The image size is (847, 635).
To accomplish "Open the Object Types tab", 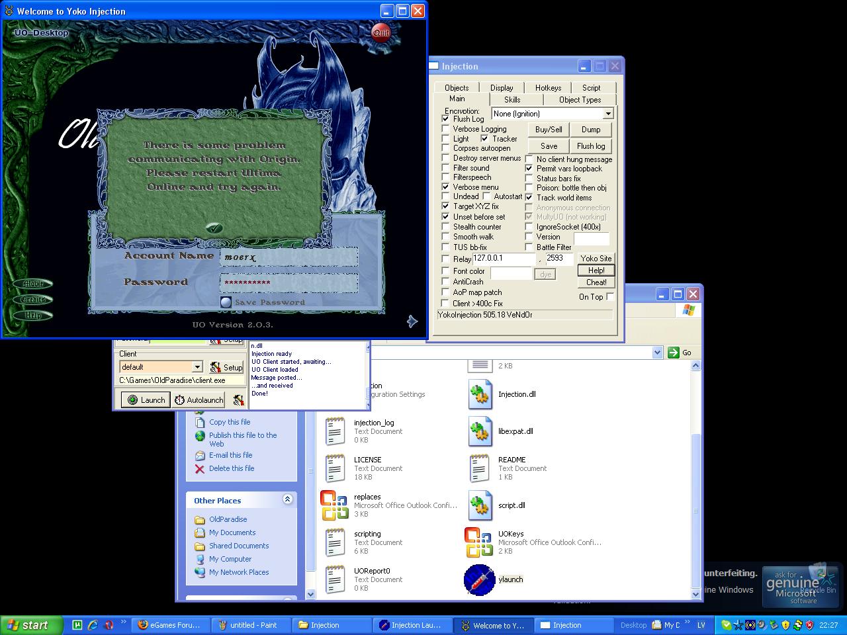I will click(x=580, y=100).
